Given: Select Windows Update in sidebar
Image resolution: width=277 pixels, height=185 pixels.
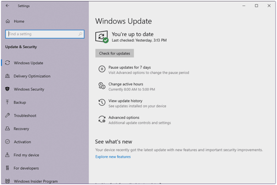Looking at the screenshot, I should tap(28, 63).
